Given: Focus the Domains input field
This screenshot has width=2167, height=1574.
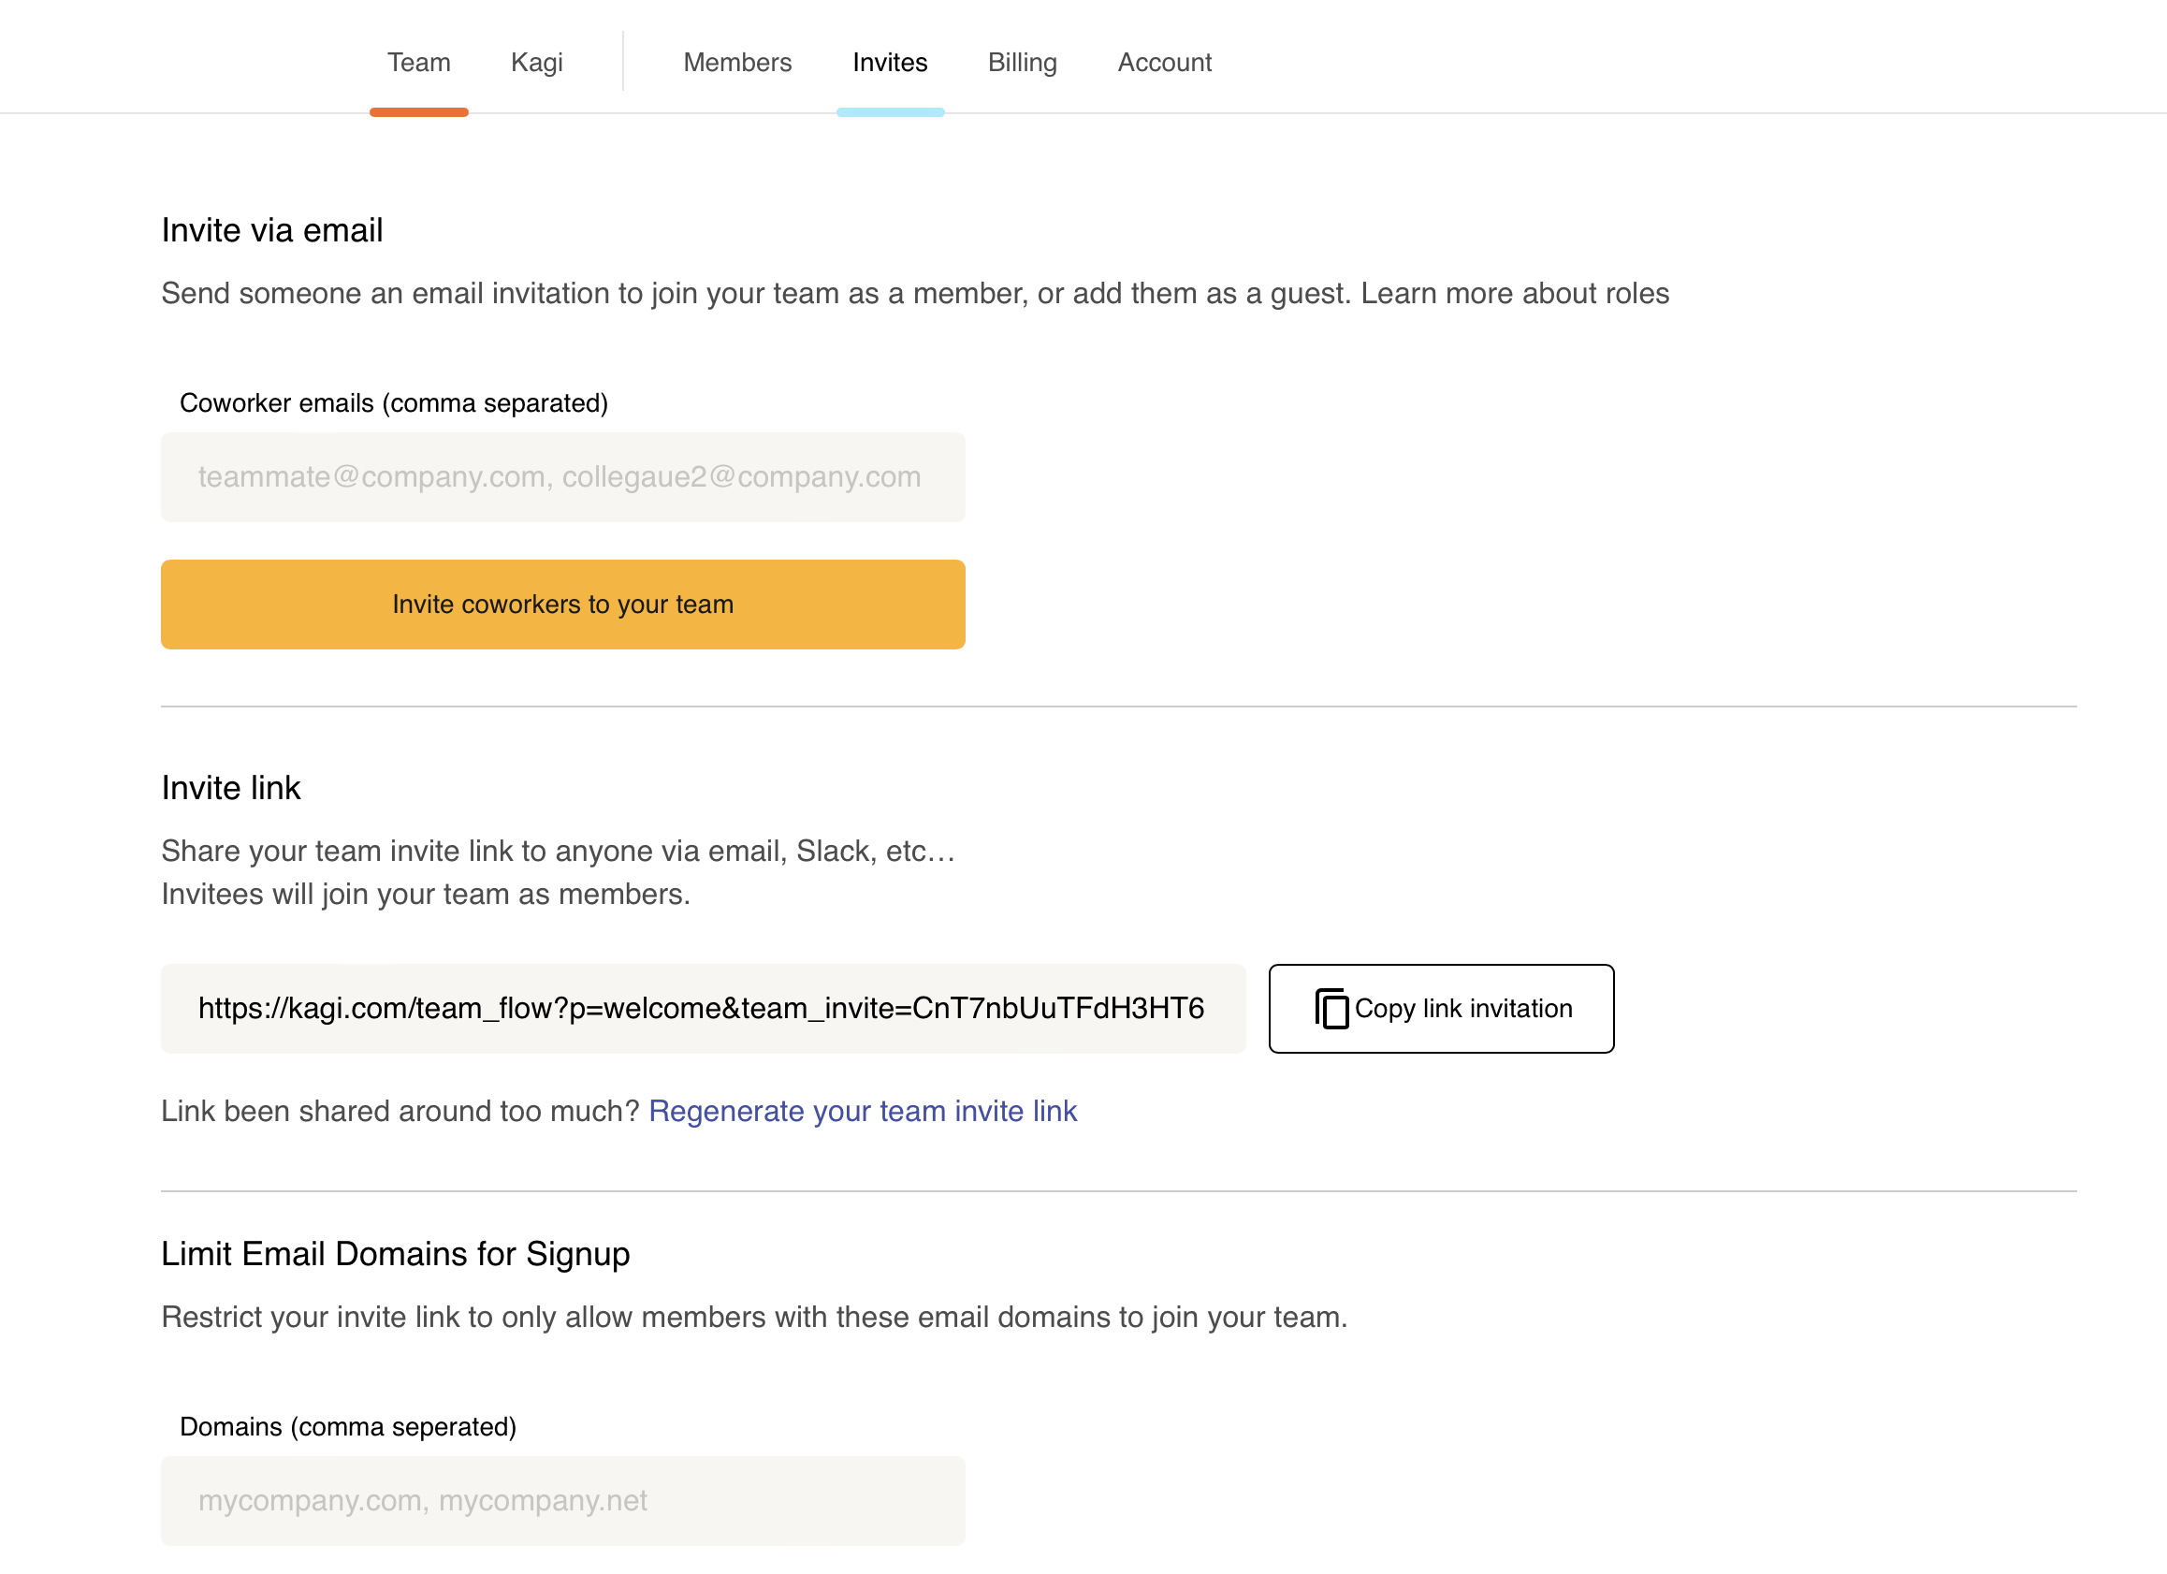Looking at the screenshot, I should [x=562, y=1500].
